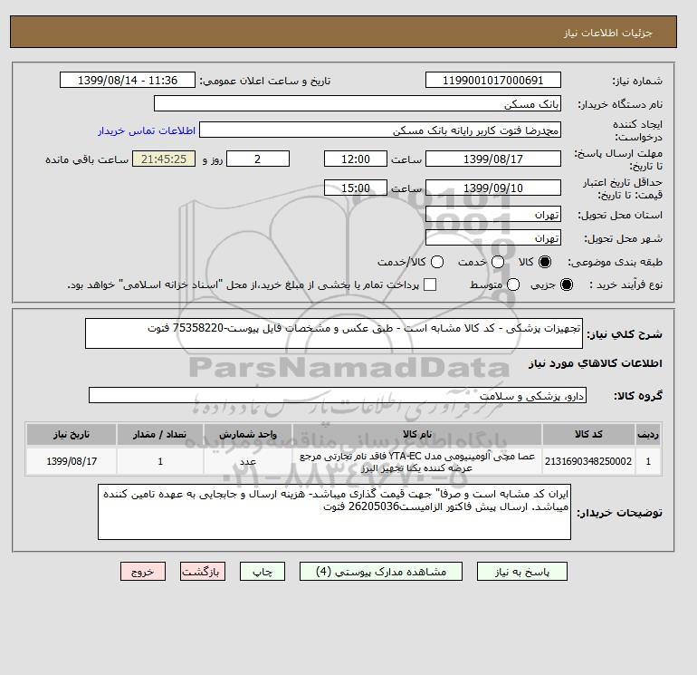Viewport: 697px width, 675px height.
Task: Toggle the Islamic treasury payment checkbox
Action: pos(430,284)
